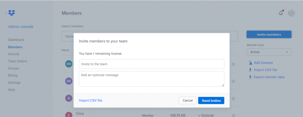The height and width of the screenshot is (117, 303).
Task: Click the gear icon for SS member
Action: tap(233, 81)
